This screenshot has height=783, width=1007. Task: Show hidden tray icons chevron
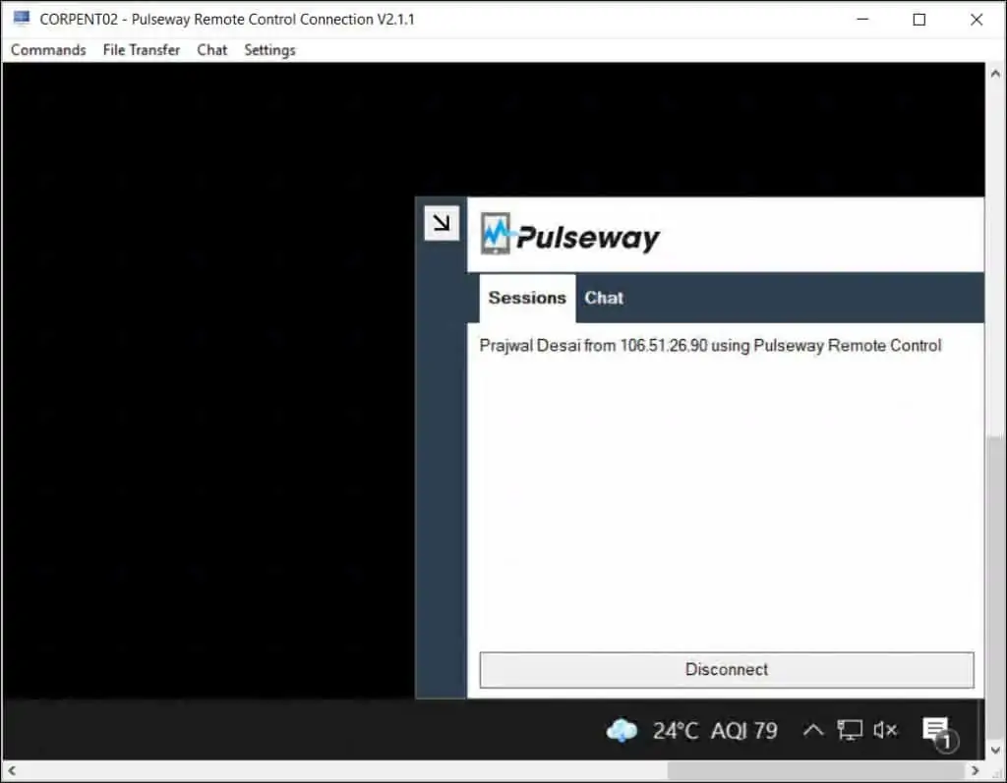[x=813, y=730]
